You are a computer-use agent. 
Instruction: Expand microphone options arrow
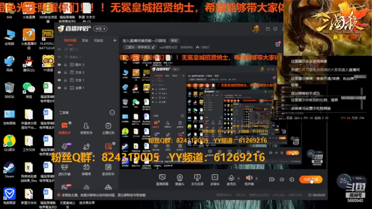coord(239,178)
